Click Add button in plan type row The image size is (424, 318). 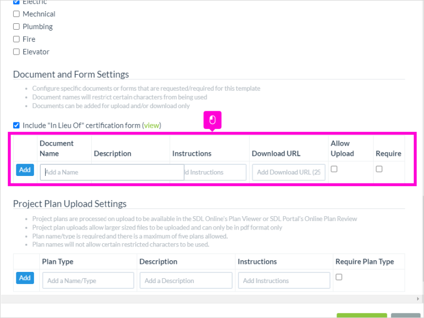point(25,278)
